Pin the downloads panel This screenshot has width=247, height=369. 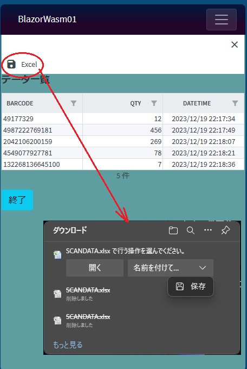tap(225, 230)
